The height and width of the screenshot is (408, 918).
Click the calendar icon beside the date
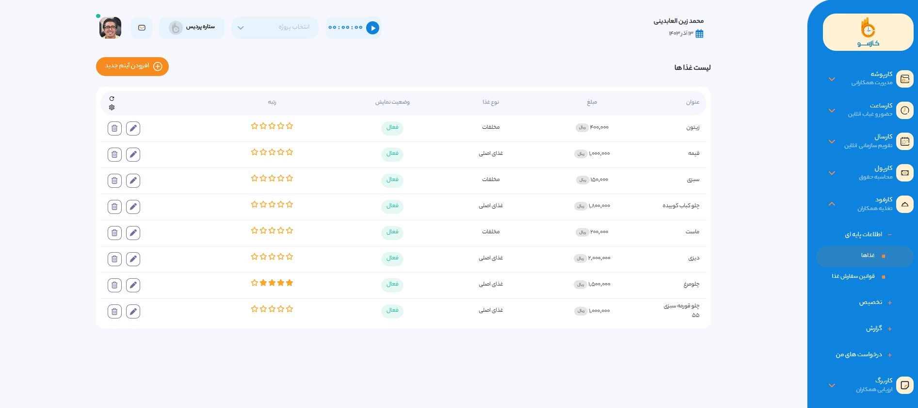pyautogui.click(x=699, y=33)
